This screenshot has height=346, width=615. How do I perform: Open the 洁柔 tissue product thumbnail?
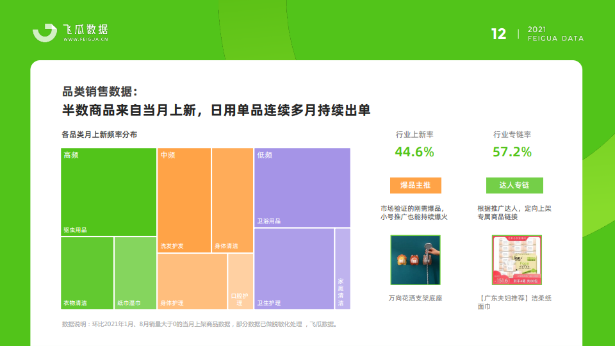coord(517,260)
